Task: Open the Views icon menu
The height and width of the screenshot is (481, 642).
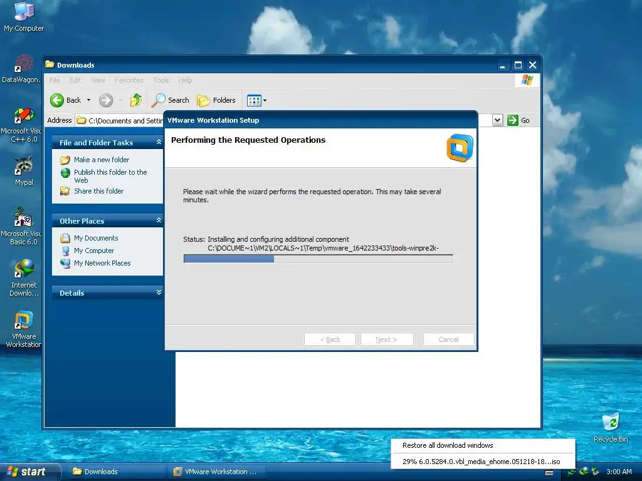Action: tap(256, 100)
